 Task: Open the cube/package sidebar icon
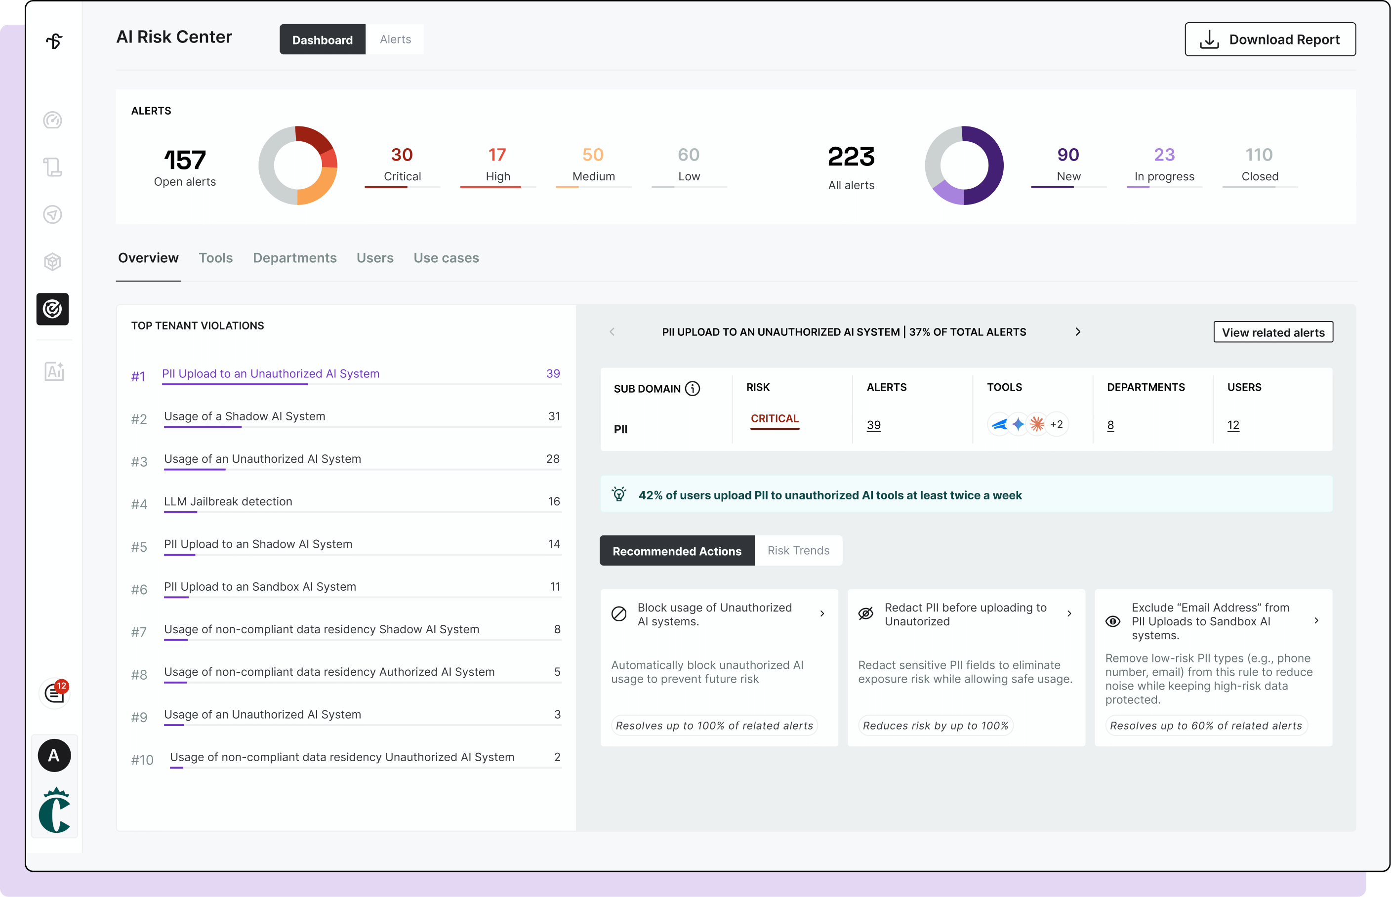[52, 261]
